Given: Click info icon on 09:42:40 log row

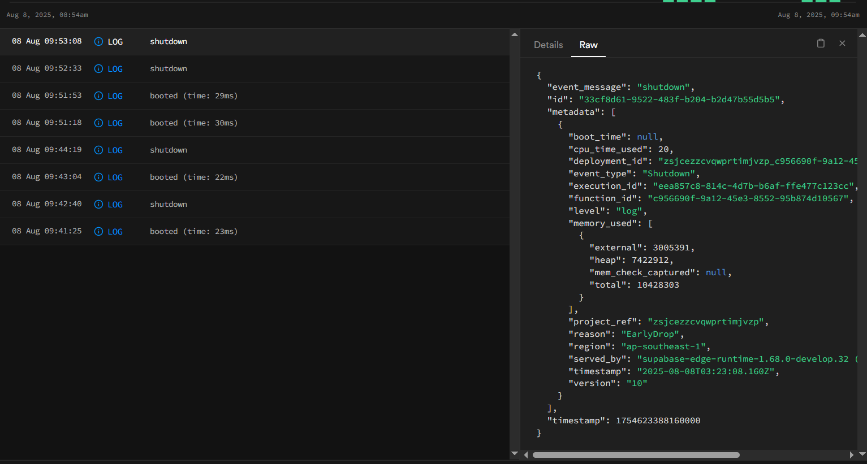Looking at the screenshot, I should pyautogui.click(x=98, y=205).
